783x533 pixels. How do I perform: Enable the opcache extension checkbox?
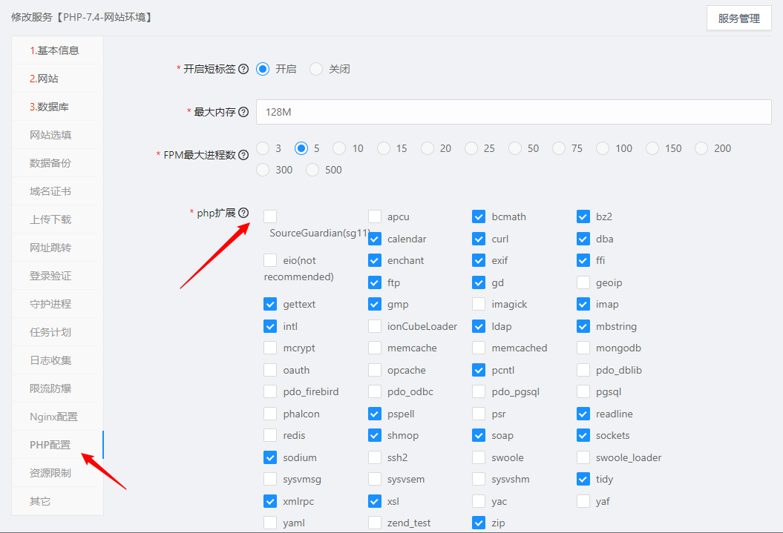coord(375,370)
